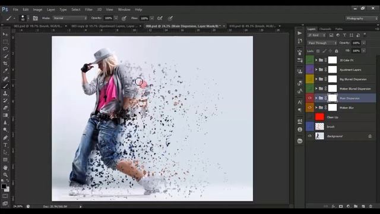The height and width of the screenshot is (214, 380).
Task: Create new group via folder icon
Action: tap(356, 206)
